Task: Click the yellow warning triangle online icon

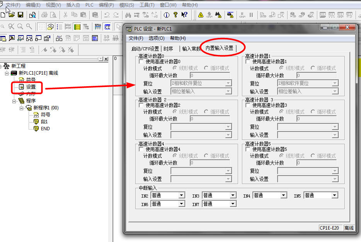Action: point(201,15)
